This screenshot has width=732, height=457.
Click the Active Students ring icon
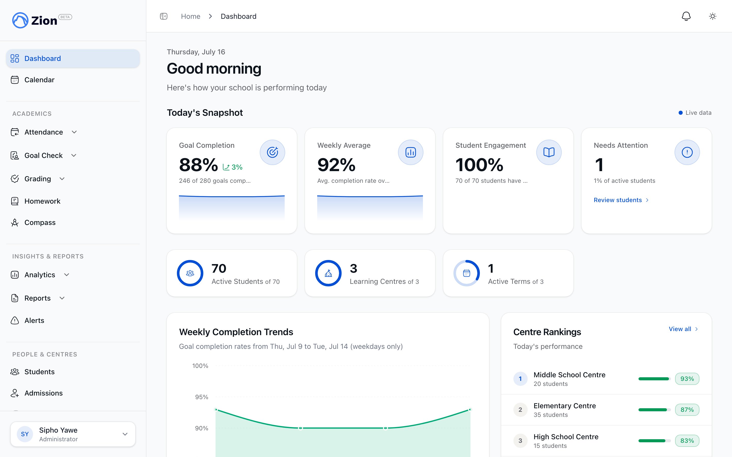[x=190, y=273]
